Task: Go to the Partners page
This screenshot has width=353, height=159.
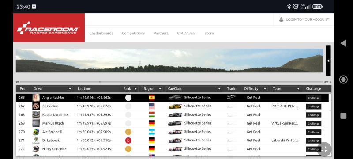Action: [161, 33]
